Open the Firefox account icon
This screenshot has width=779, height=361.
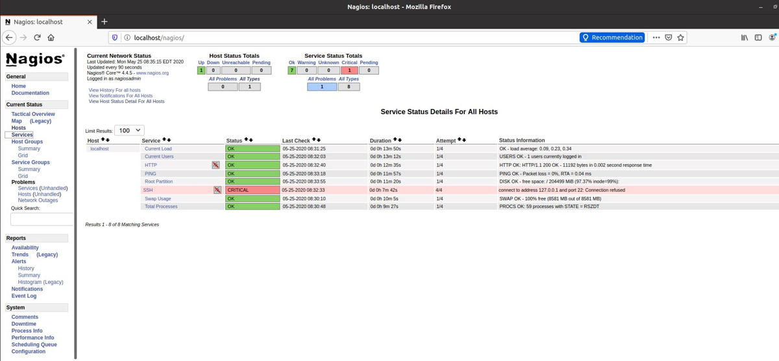(772, 38)
